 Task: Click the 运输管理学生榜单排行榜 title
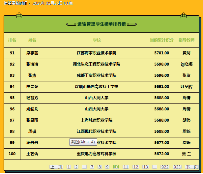[101, 24]
